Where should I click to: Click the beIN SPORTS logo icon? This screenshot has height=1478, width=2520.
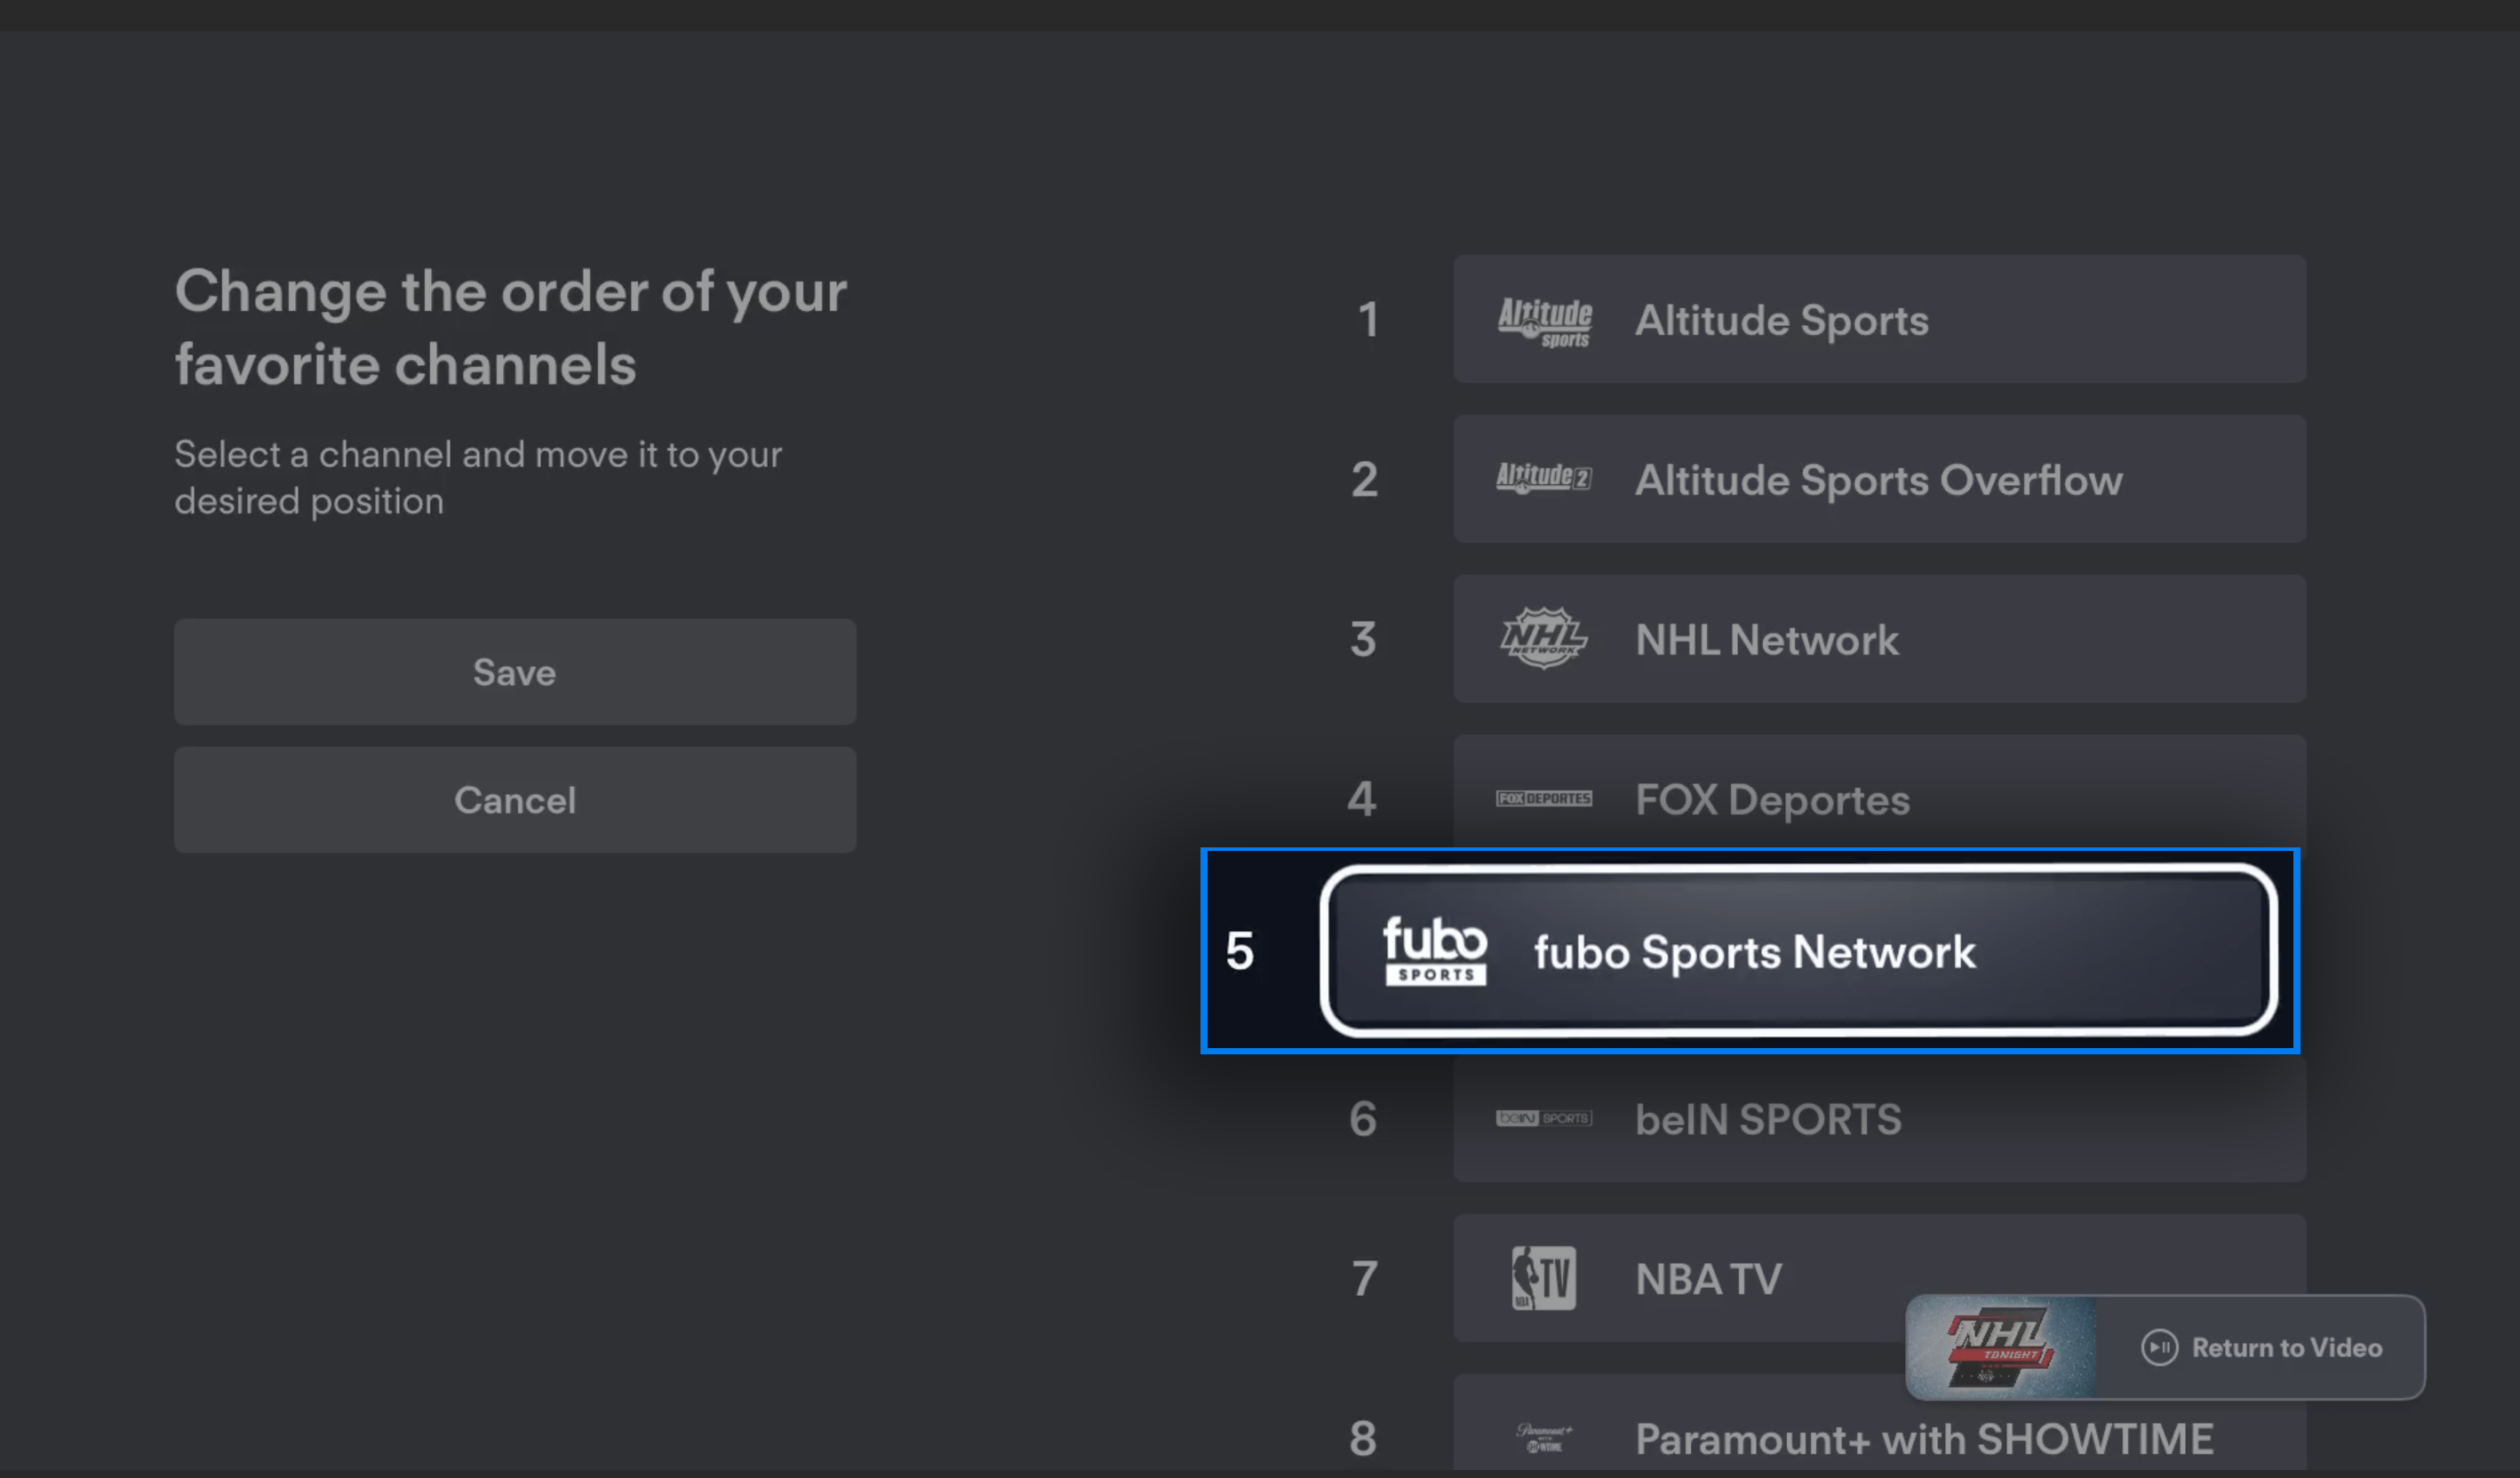(1544, 1118)
